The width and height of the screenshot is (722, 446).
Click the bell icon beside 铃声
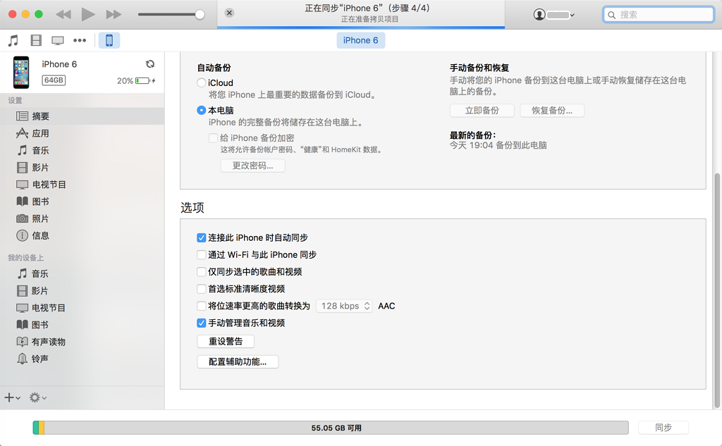click(x=22, y=359)
